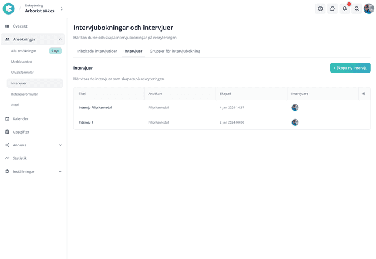The width and height of the screenshot is (376, 259).
Task: Open the chat messages icon
Action: pos(333,9)
